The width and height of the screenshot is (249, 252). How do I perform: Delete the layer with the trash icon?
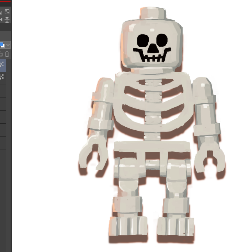pos(7,54)
